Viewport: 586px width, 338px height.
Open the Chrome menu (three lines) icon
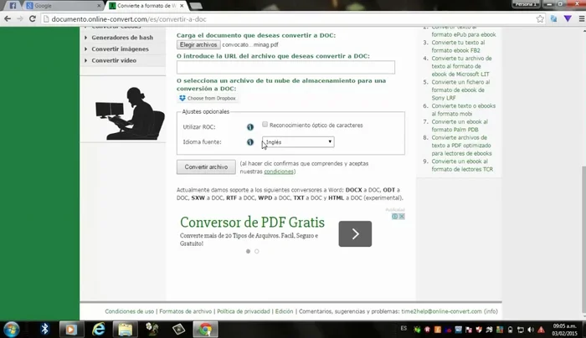(x=582, y=18)
